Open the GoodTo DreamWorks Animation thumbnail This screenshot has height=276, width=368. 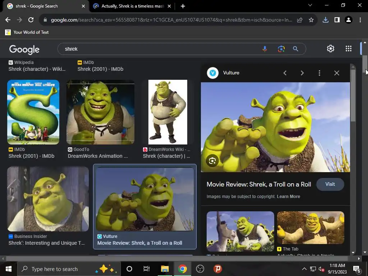click(101, 112)
